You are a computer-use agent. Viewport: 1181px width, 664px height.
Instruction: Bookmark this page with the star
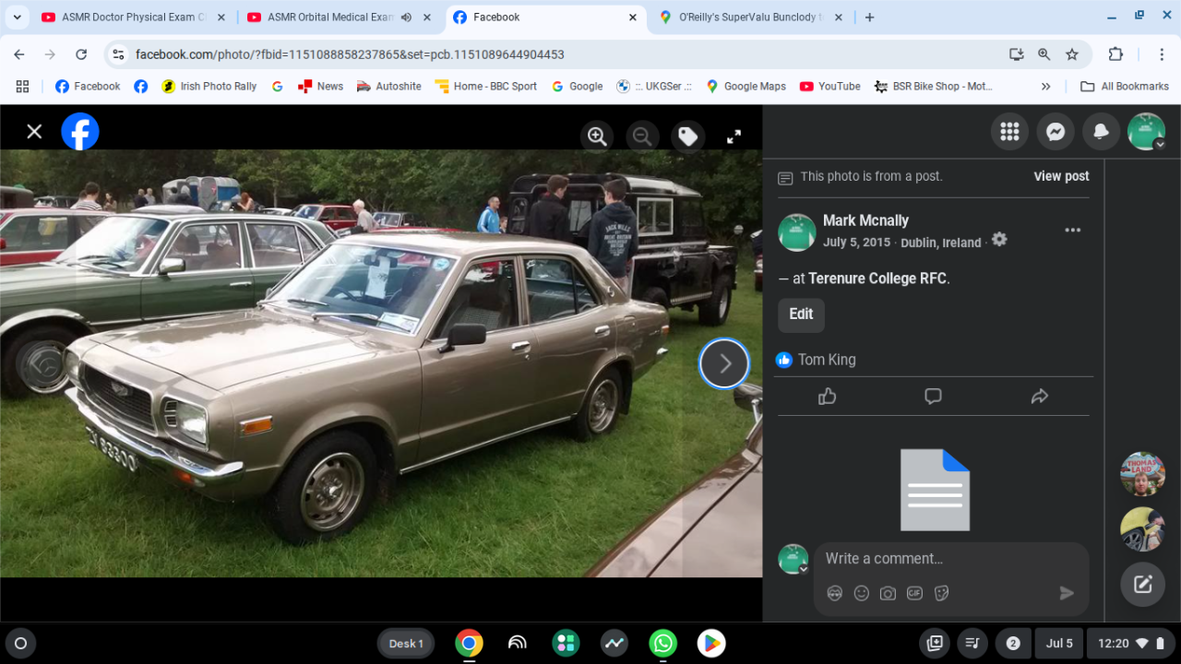pyautogui.click(x=1072, y=54)
